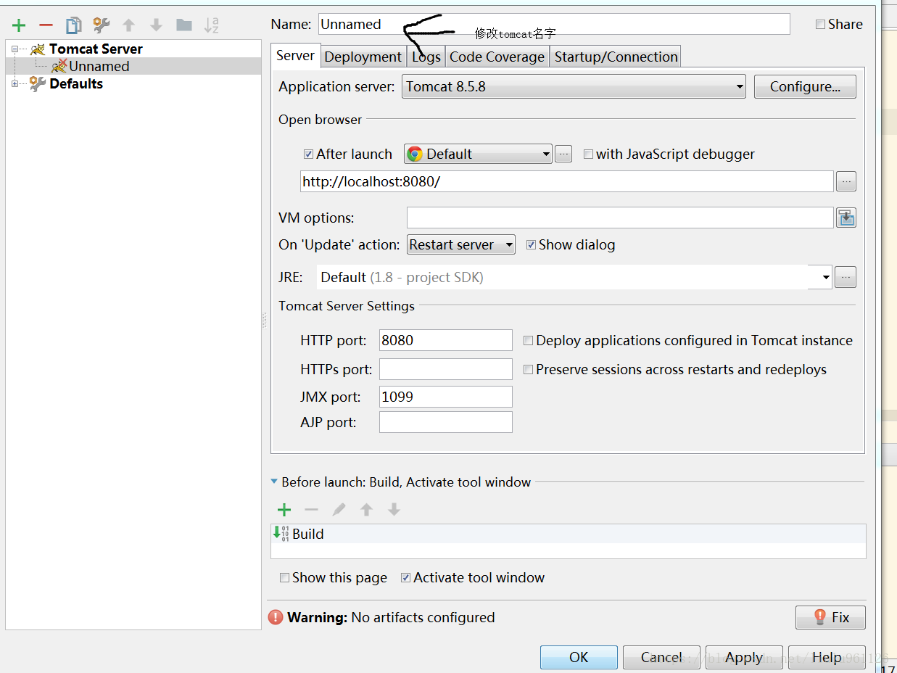Screen dimensions: 897x673
Task: Click the Cancel button
Action: click(661, 657)
